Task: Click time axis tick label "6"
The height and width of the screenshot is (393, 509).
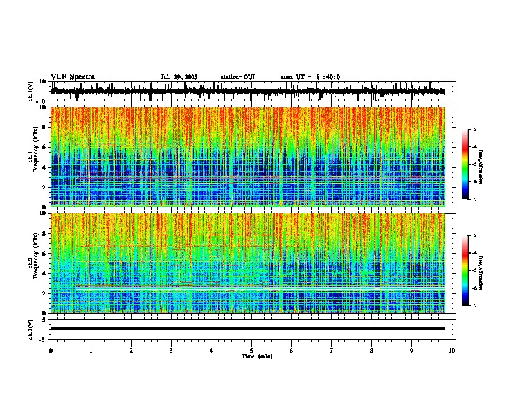Action: (x=291, y=351)
